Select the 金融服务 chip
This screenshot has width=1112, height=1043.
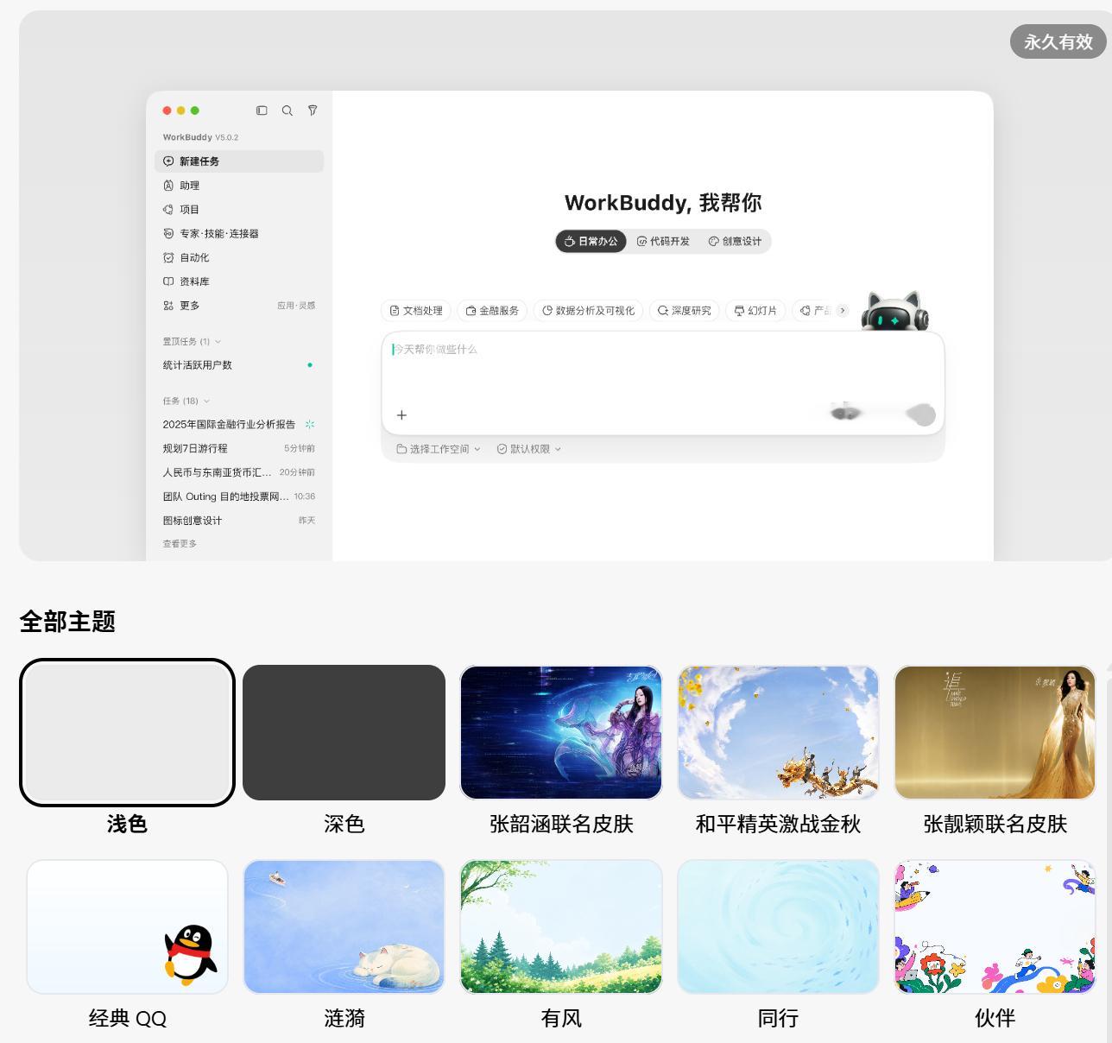tap(492, 311)
